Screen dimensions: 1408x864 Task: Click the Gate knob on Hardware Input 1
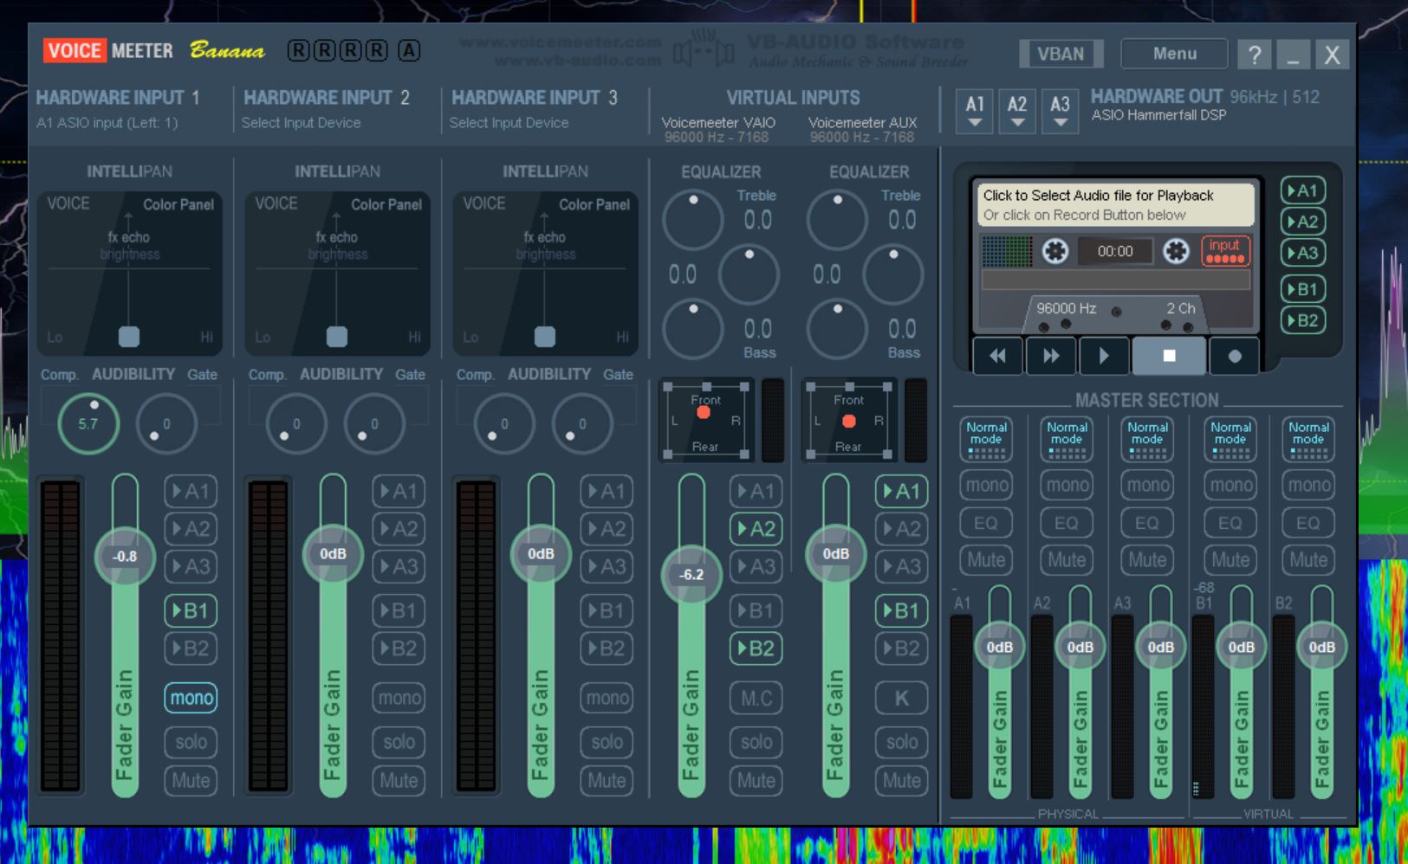coord(166,423)
